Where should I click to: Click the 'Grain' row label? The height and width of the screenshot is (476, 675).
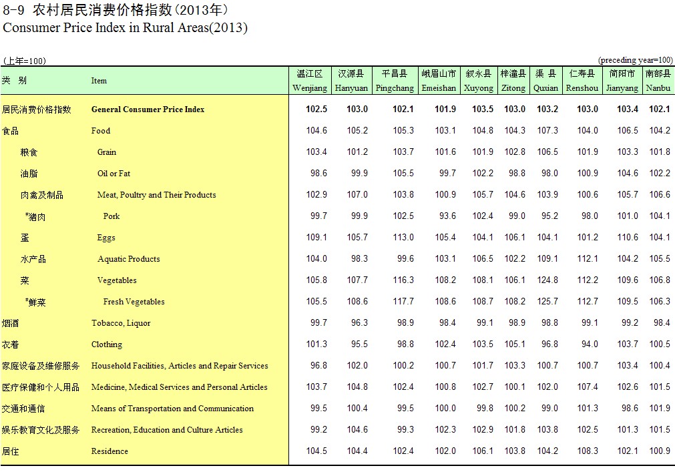107,152
